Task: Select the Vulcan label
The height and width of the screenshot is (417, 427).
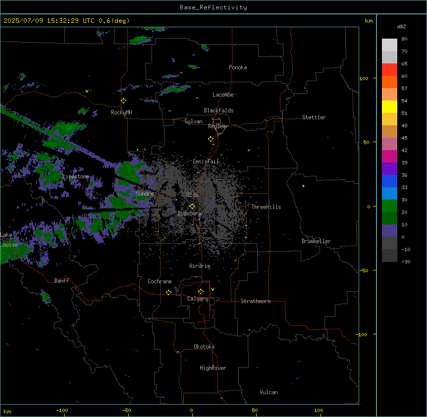Action: (x=269, y=392)
